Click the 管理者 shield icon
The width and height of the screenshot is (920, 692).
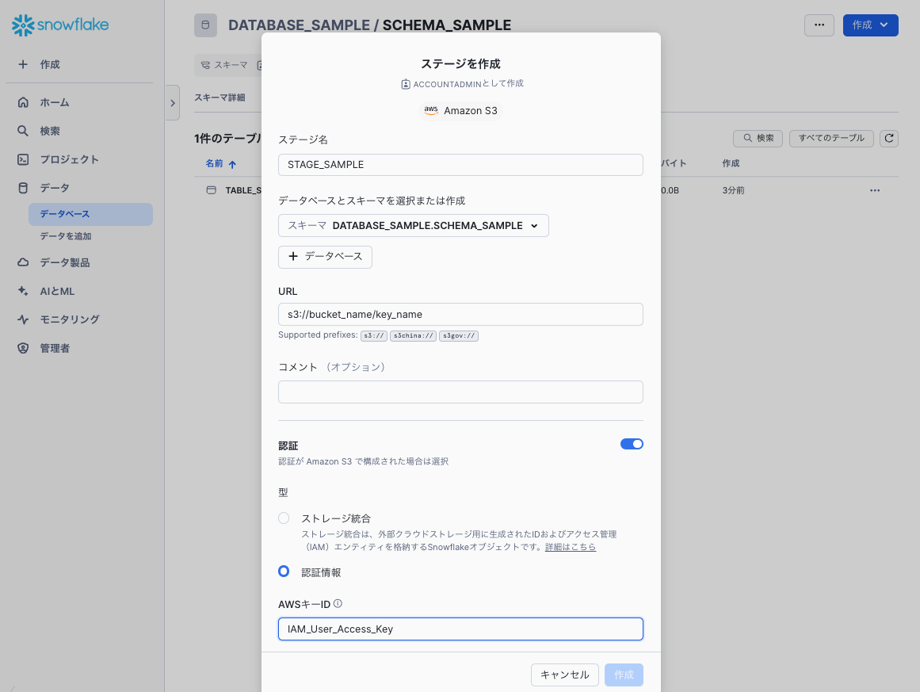tap(23, 348)
